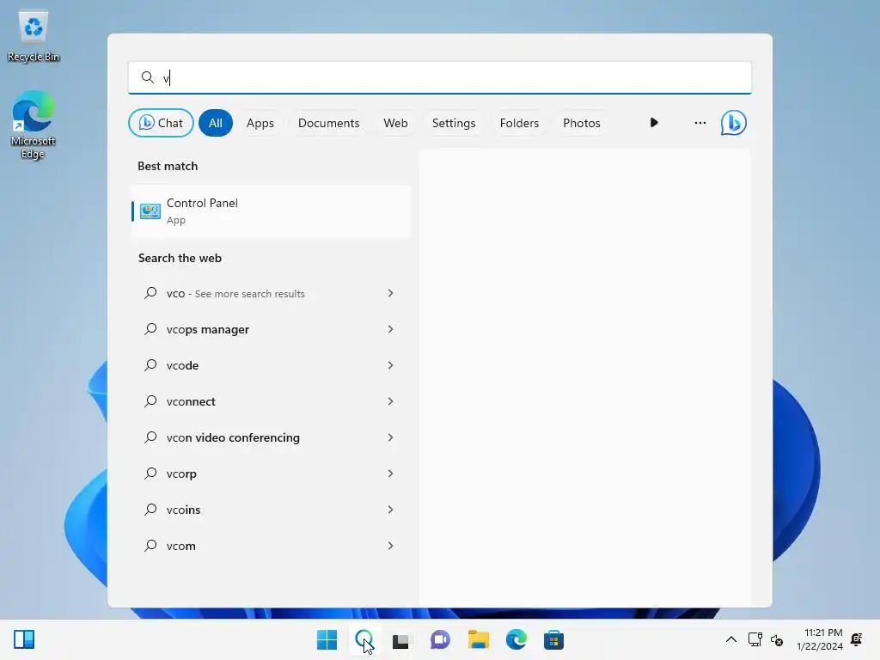
Task: Switch to the Photos filter tab
Action: [x=582, y=123]
